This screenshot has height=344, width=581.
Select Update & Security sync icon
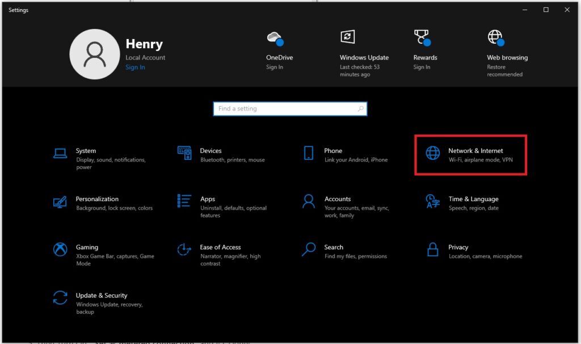(x=60, y=298)
